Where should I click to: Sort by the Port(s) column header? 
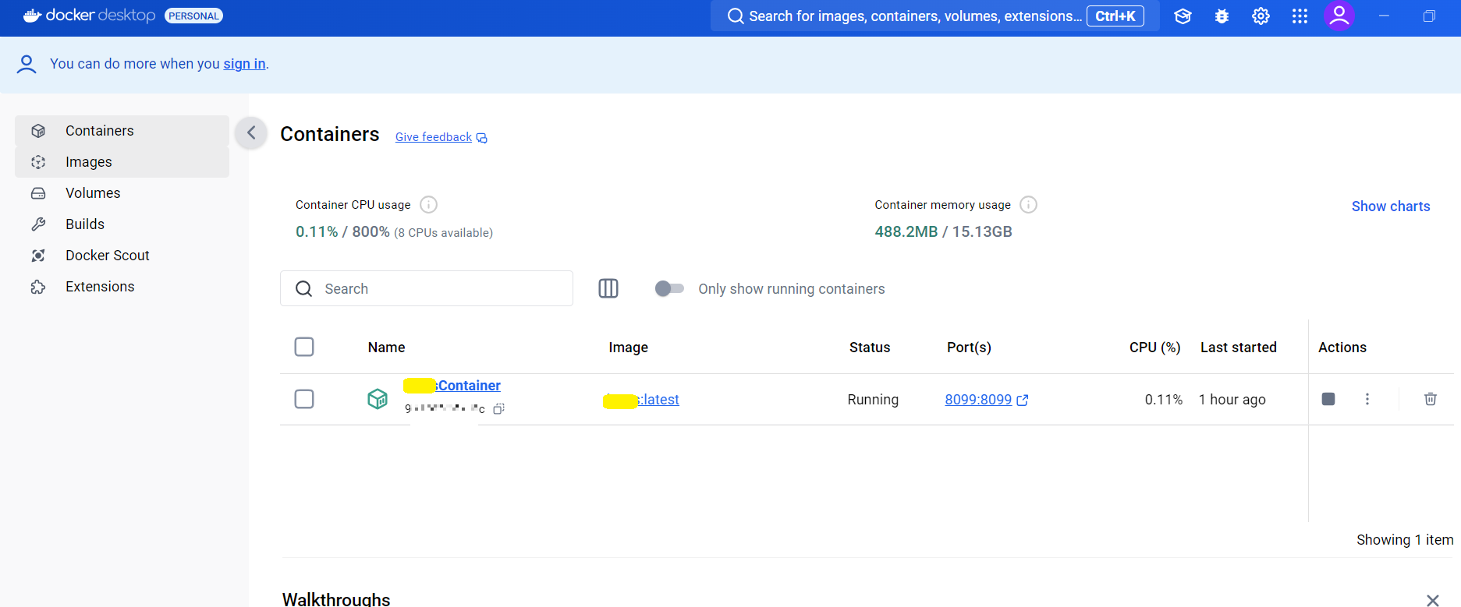tap(969, 348)
